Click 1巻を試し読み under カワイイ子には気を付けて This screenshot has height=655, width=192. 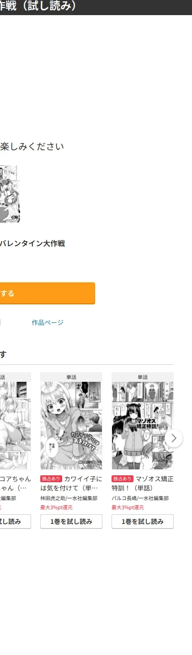pyautogui.click(x=71, y=522)
